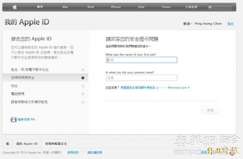Click the dark arrow beside 密碼與帳號安全
This screenshot has height=159, width=243.
[x=83, y=78]
